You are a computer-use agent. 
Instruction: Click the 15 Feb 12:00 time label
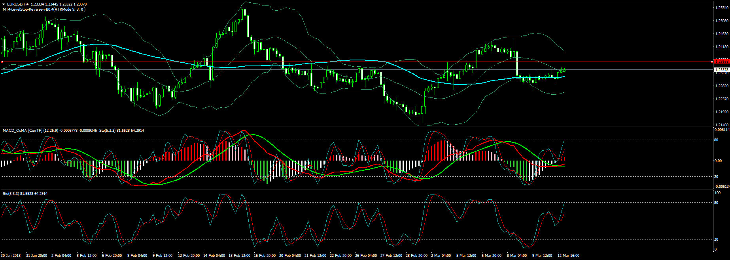pyautogui.click(x=239, y=256)
